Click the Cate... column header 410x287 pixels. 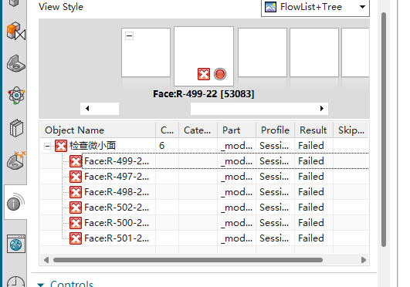click(x=198, y=130)
